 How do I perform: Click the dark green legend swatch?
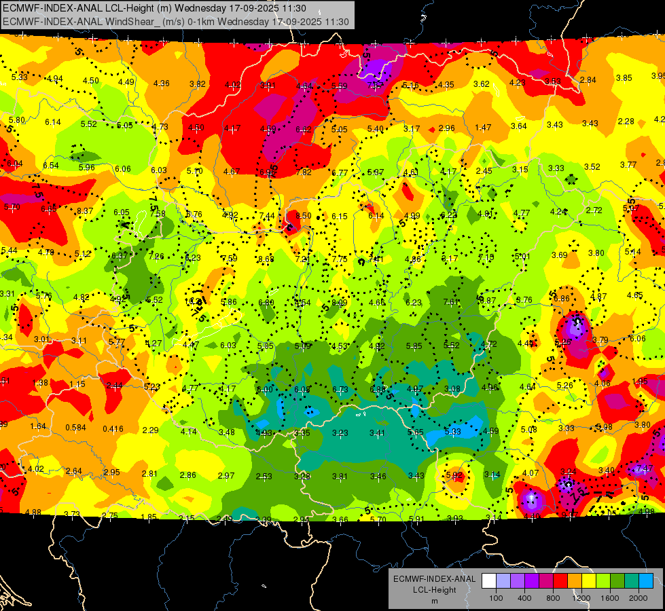click(617, 581)
